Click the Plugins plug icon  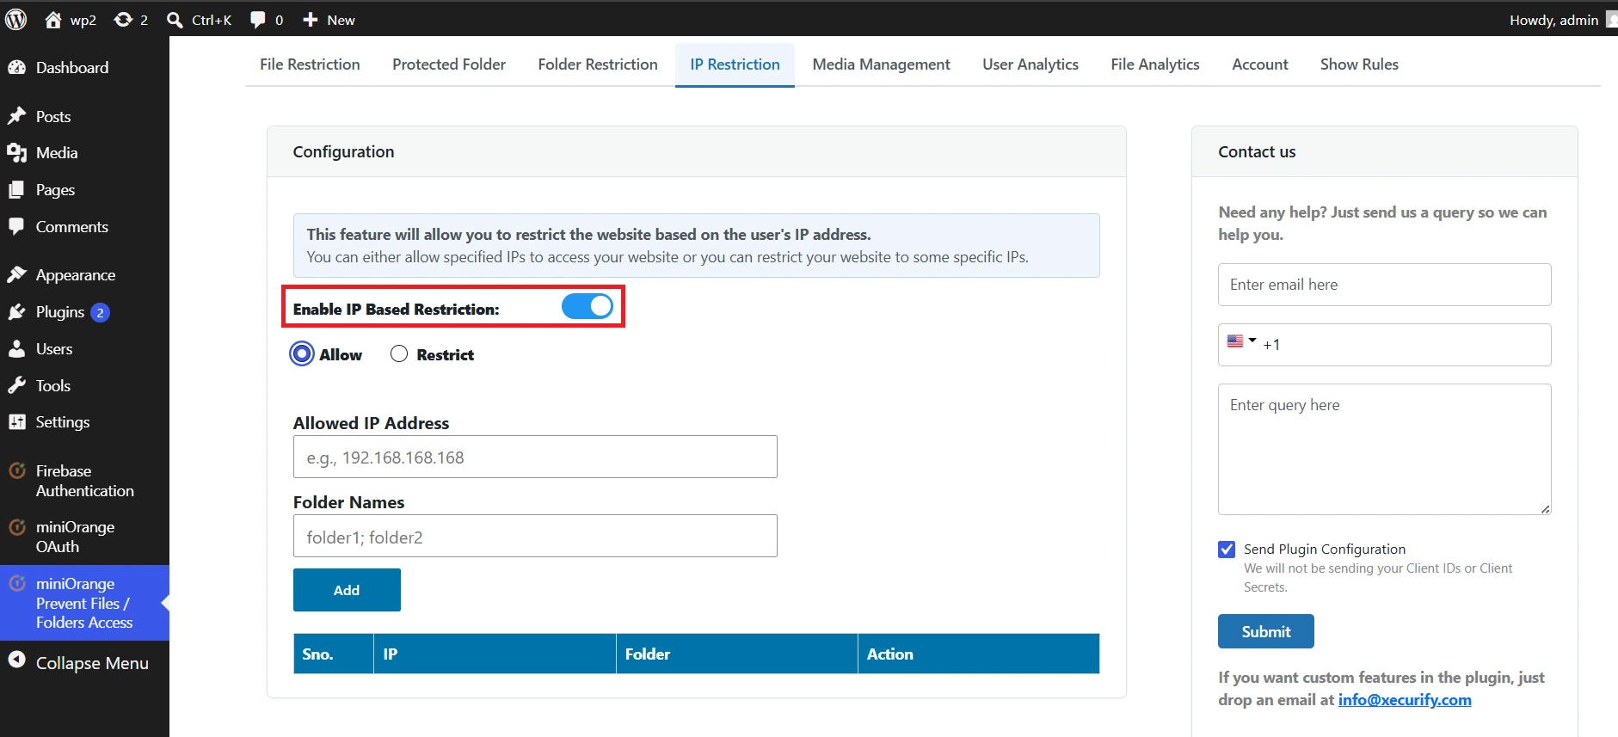pos(16,311)
